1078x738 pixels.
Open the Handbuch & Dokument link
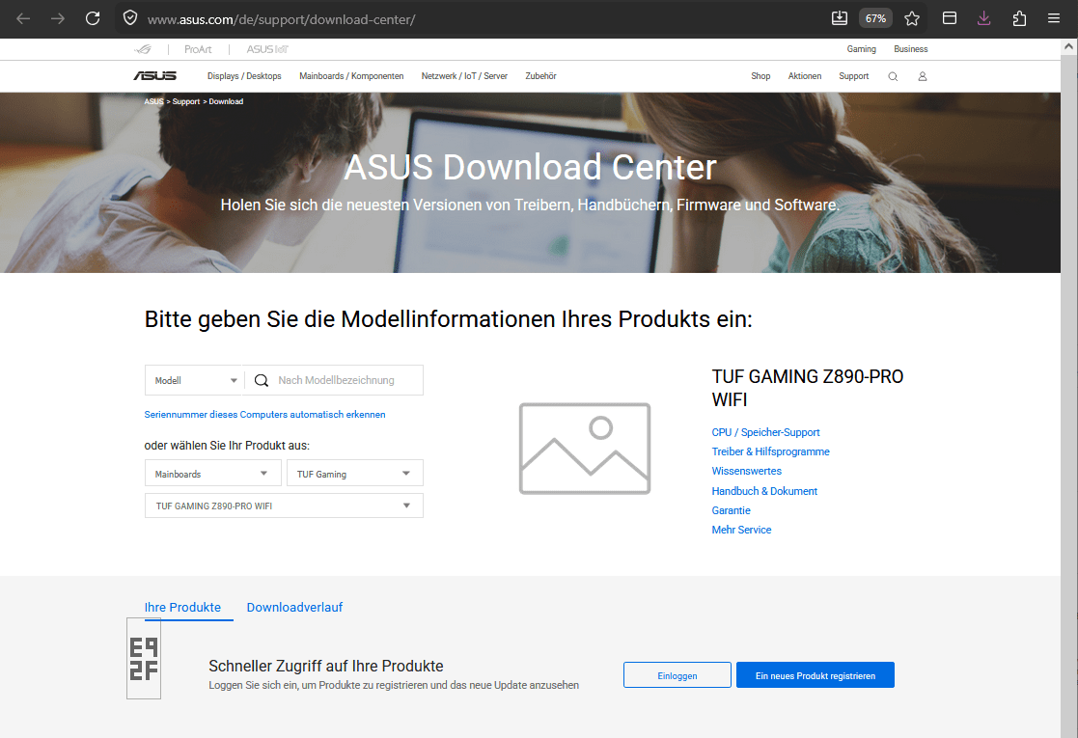(x=763, y=491)
